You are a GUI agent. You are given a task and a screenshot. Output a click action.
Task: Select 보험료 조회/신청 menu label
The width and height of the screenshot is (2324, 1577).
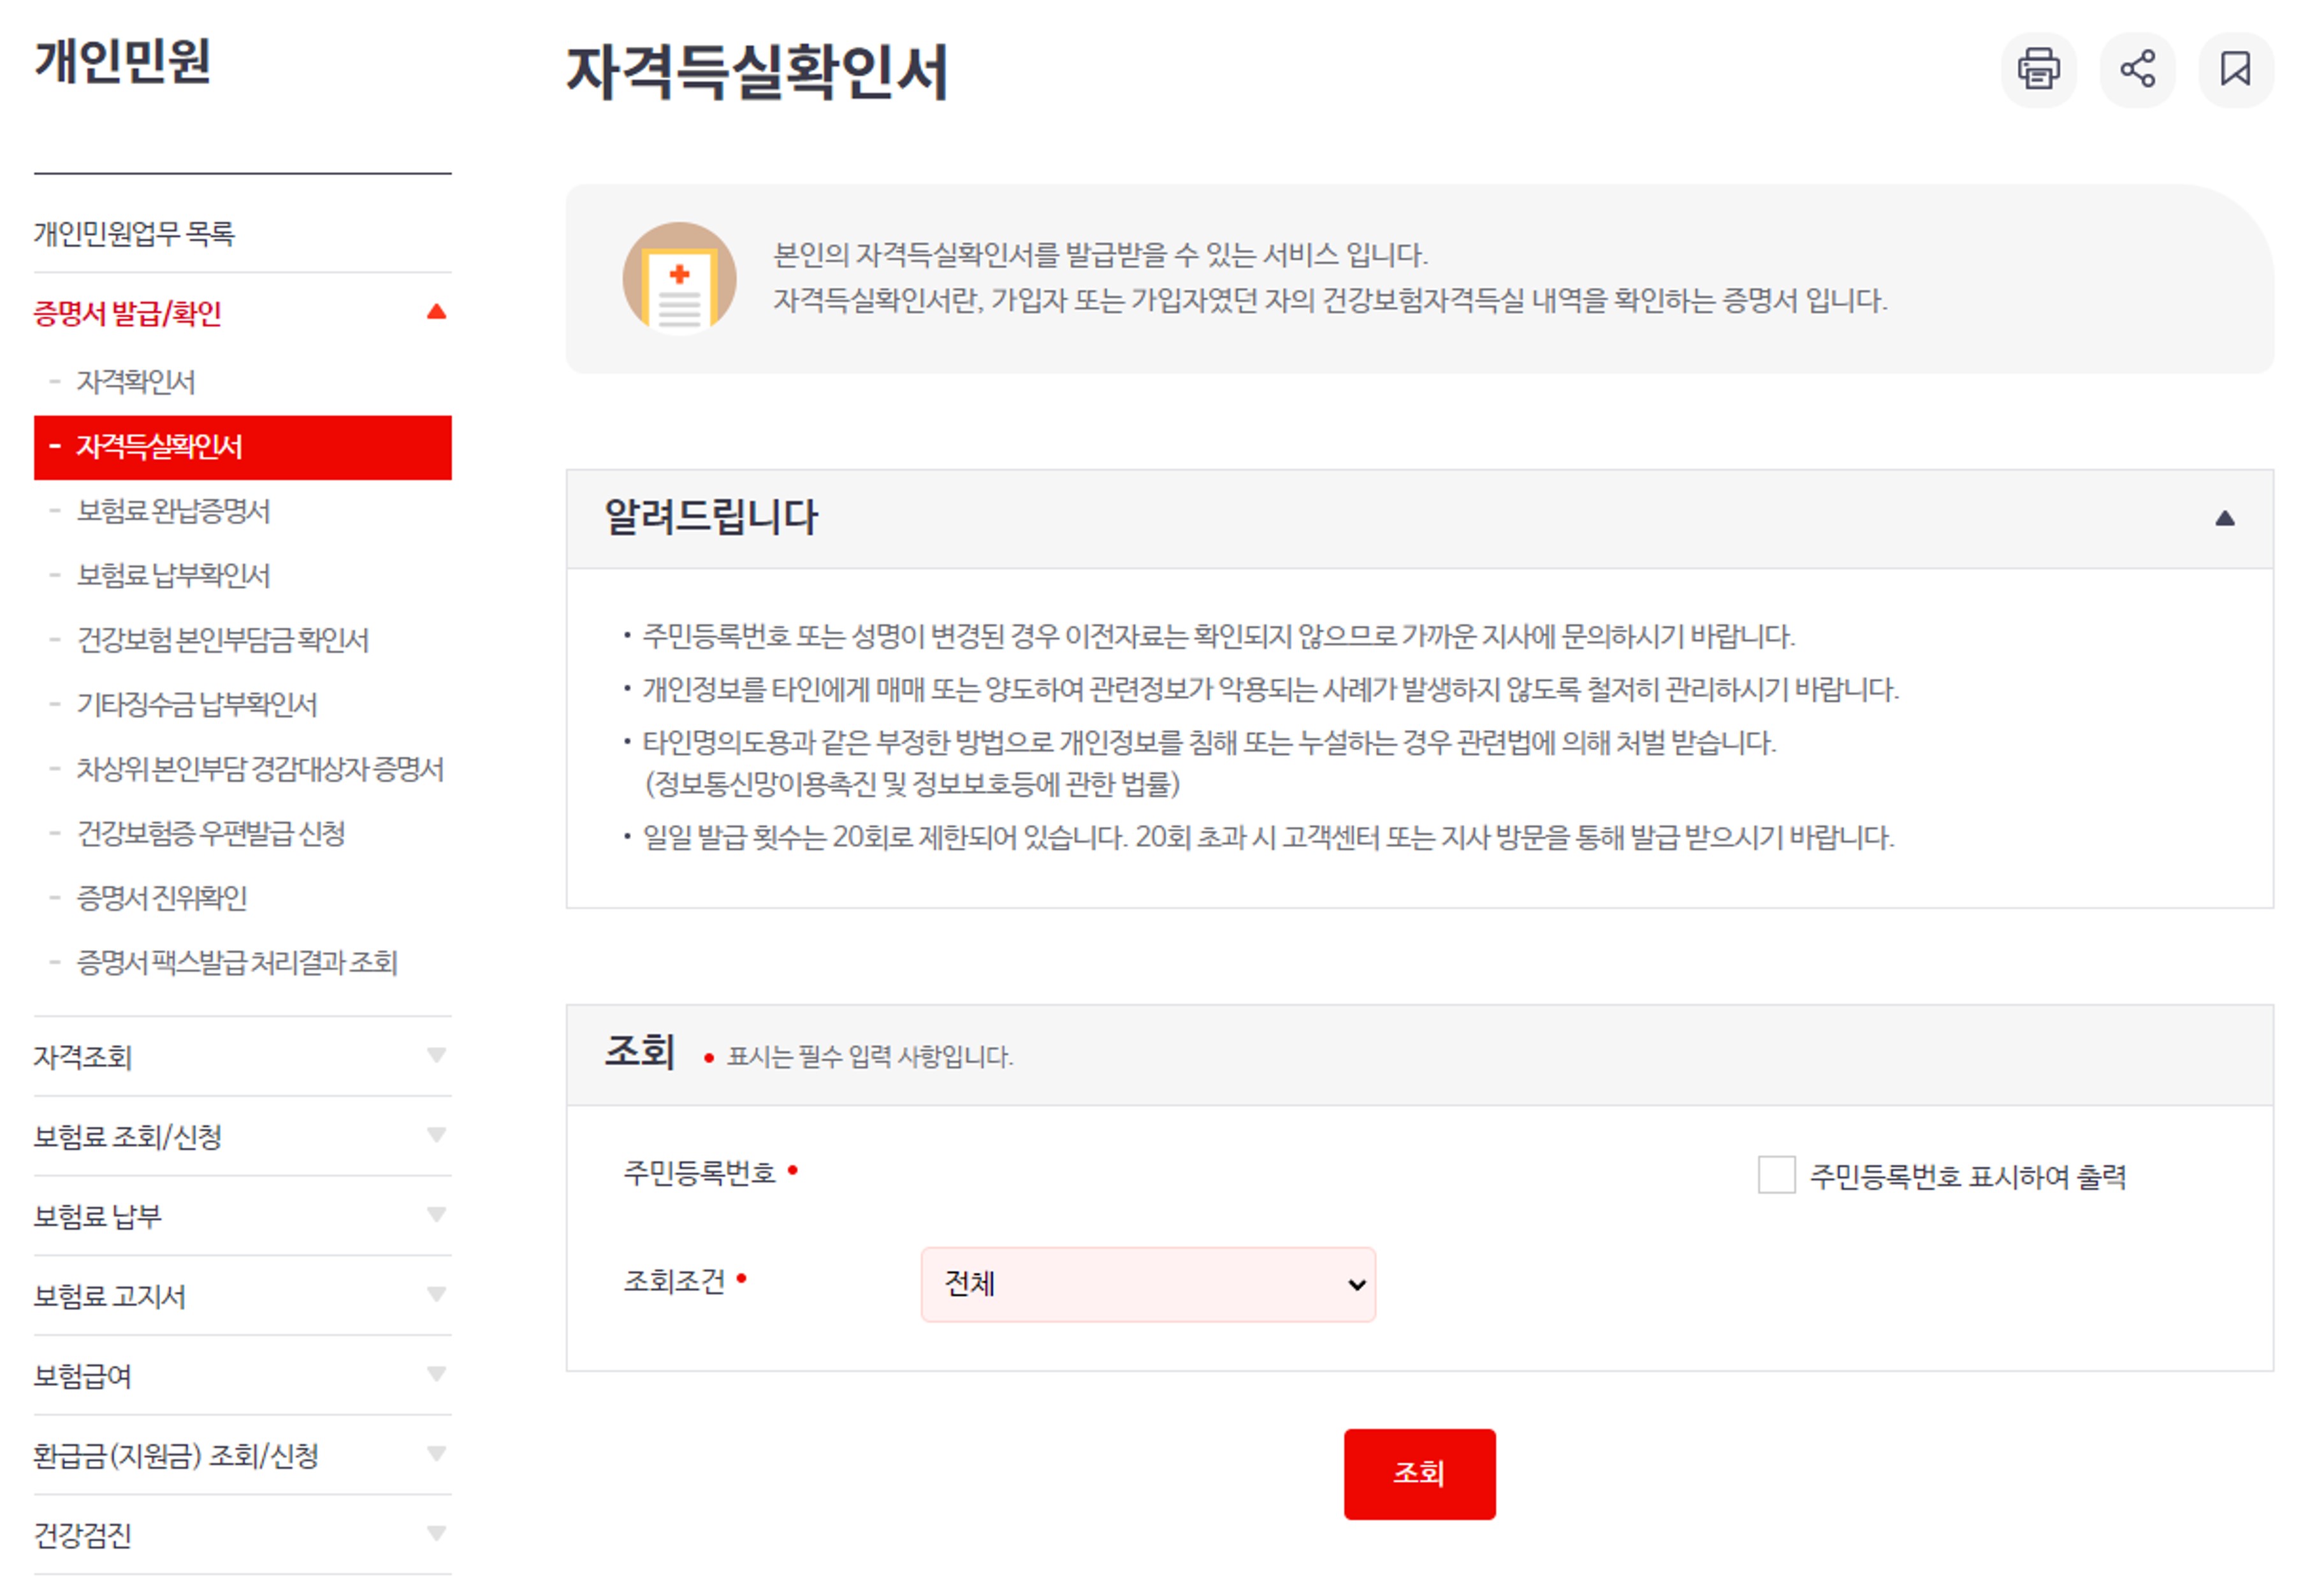click(127, 1136)
